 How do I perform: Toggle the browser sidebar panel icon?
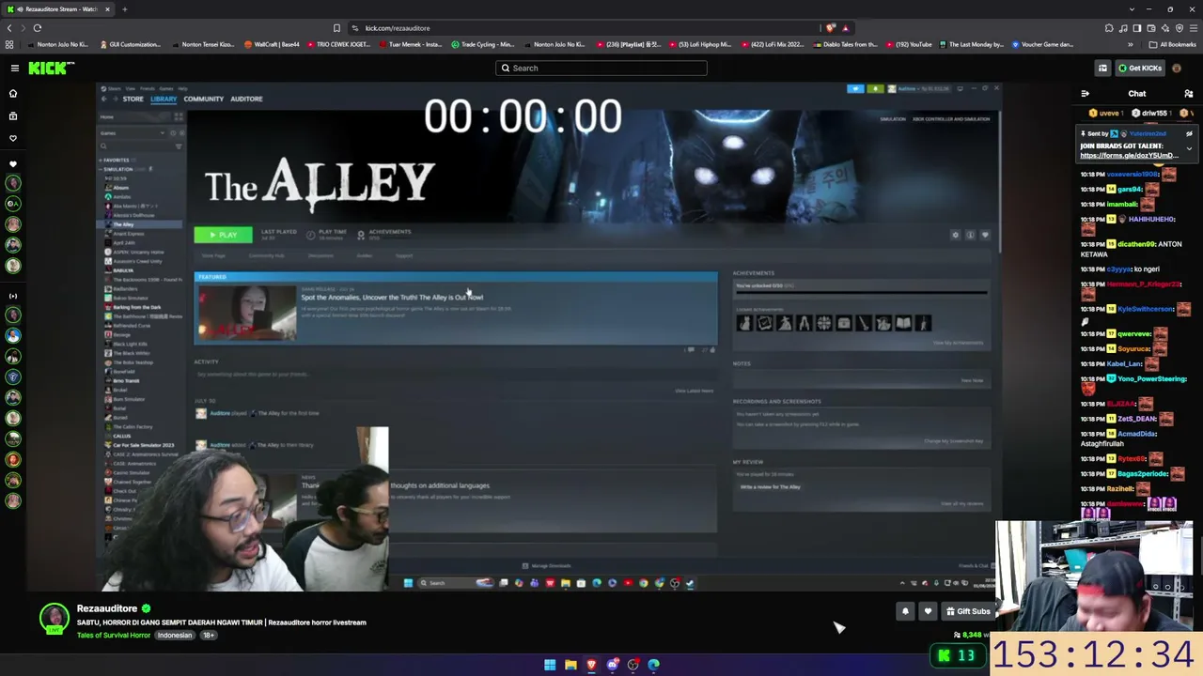(1136, 28)
